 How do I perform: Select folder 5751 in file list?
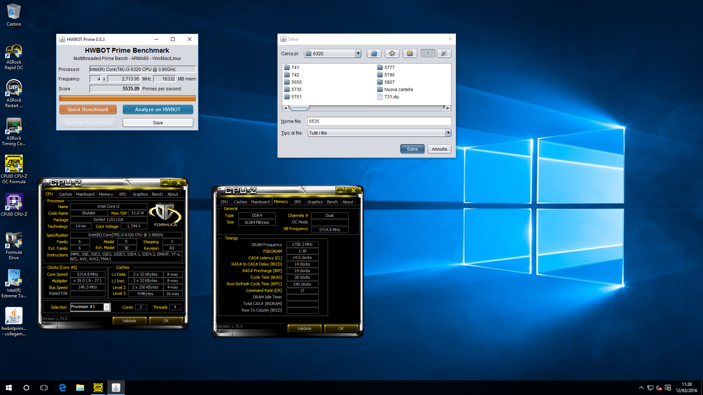click(293, 97)
